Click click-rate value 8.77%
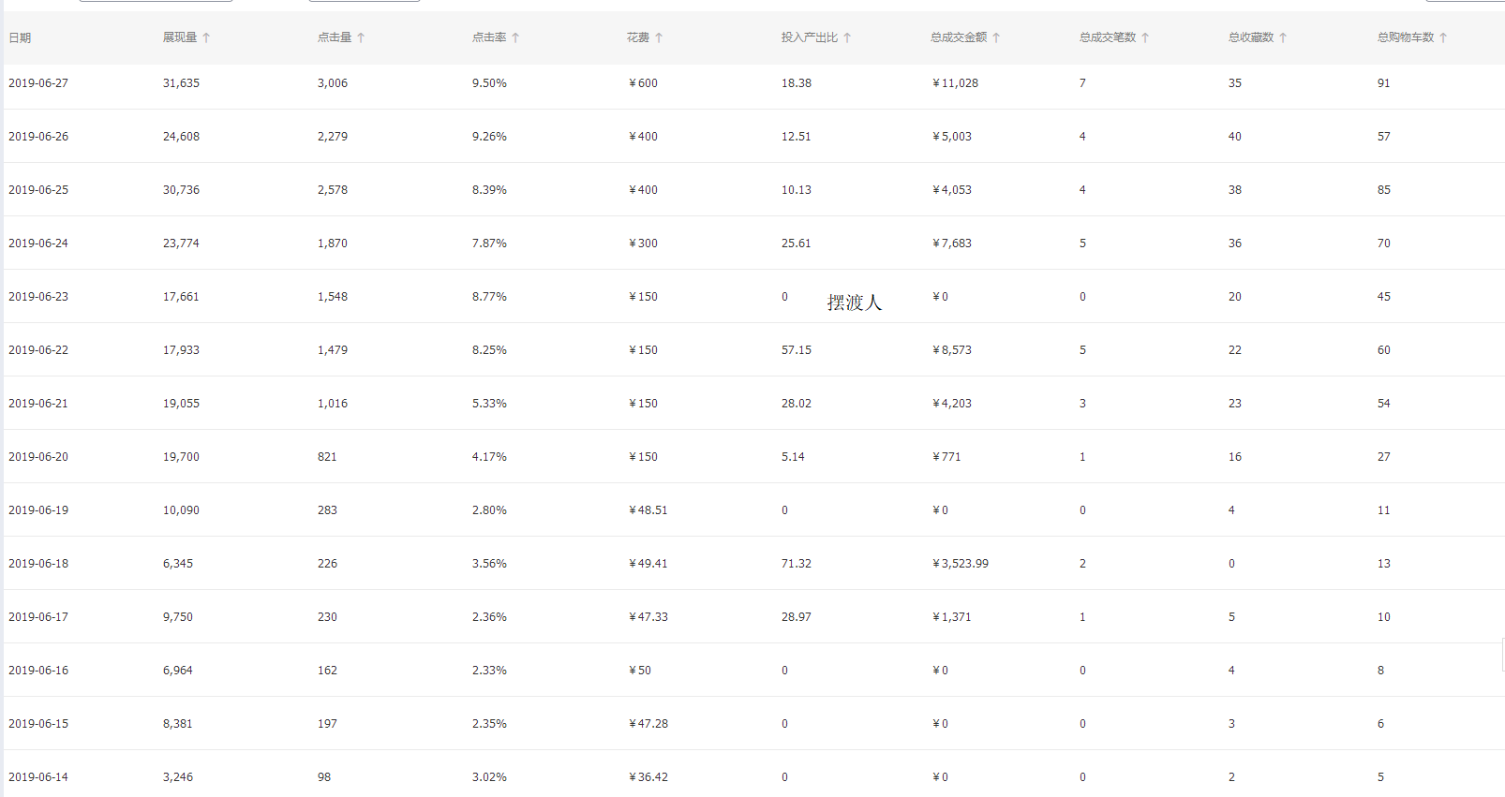 click(x=489, y=297)
